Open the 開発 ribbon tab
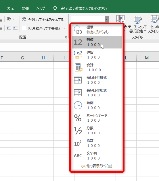Screen dimensions: 159x181 [25, 8]
